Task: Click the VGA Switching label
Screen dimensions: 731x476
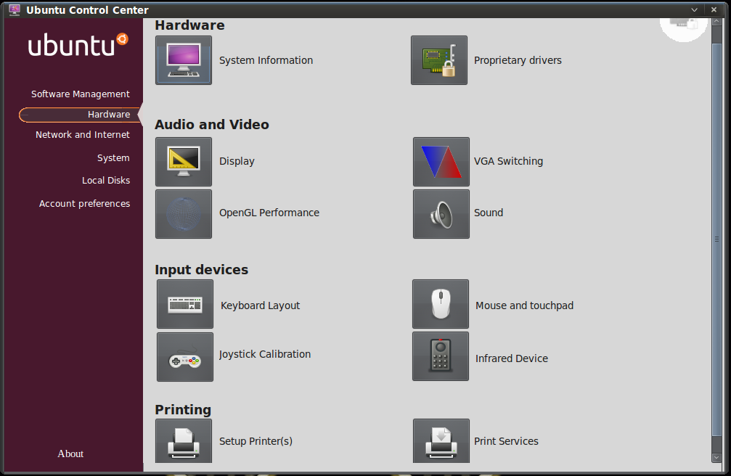Action: (508, 161)
